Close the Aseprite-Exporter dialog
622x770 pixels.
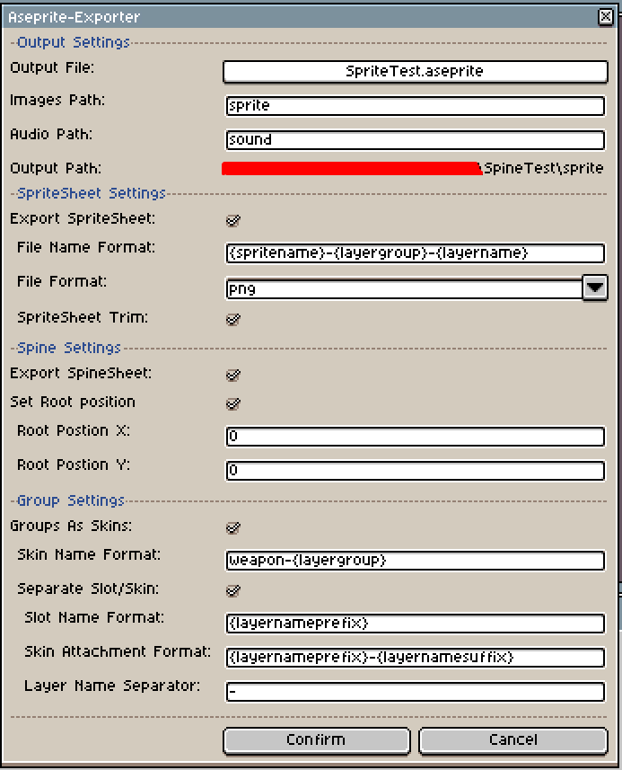pyautogui.click(x=606, y=17)
